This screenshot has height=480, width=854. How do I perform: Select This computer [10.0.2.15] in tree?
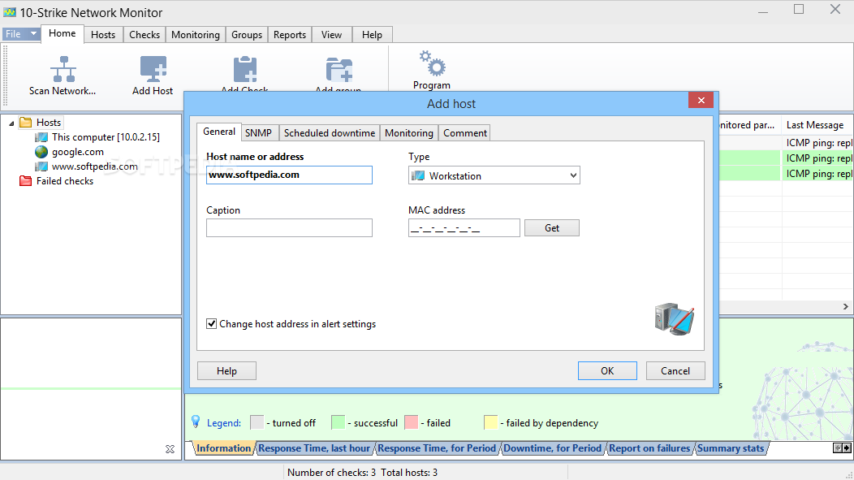click(106, 137)
